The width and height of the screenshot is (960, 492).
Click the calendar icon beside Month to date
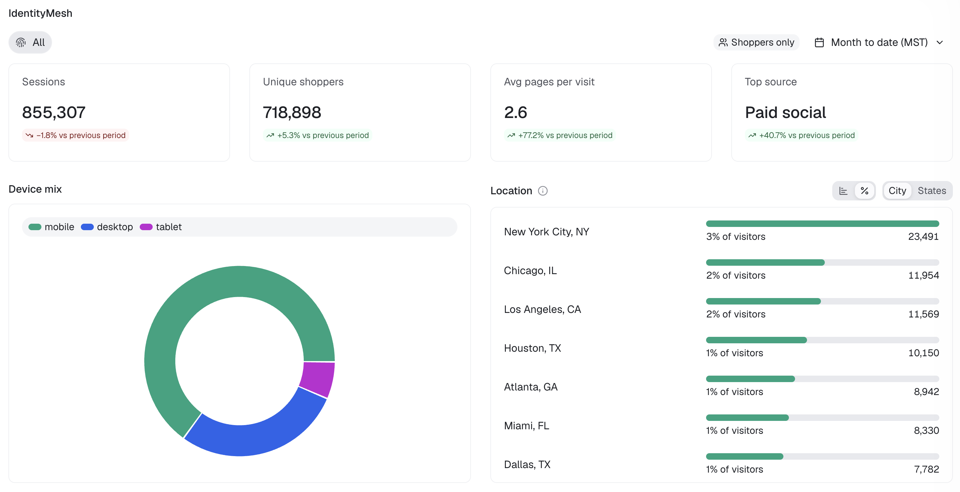click(819, 42)
